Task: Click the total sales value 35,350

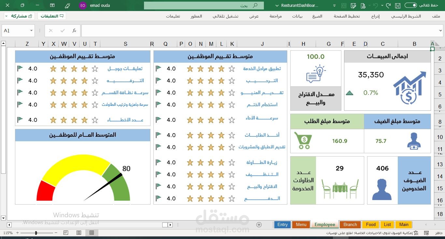Action: point(371,75)
